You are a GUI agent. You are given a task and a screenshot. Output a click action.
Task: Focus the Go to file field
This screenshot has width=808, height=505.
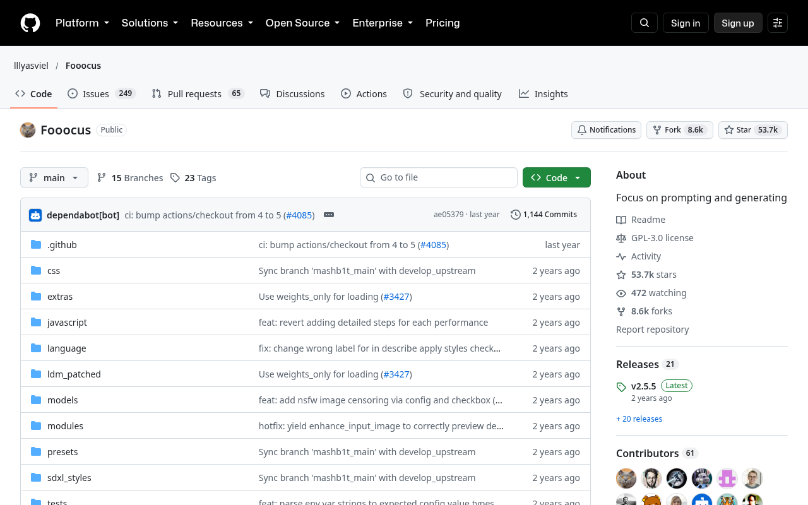coord(439,177)
